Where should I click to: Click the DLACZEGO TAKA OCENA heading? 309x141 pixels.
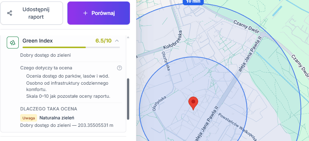pos(49,109)
